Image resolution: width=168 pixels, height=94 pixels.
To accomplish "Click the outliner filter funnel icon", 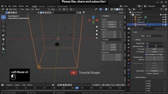I will coord(161,9).
